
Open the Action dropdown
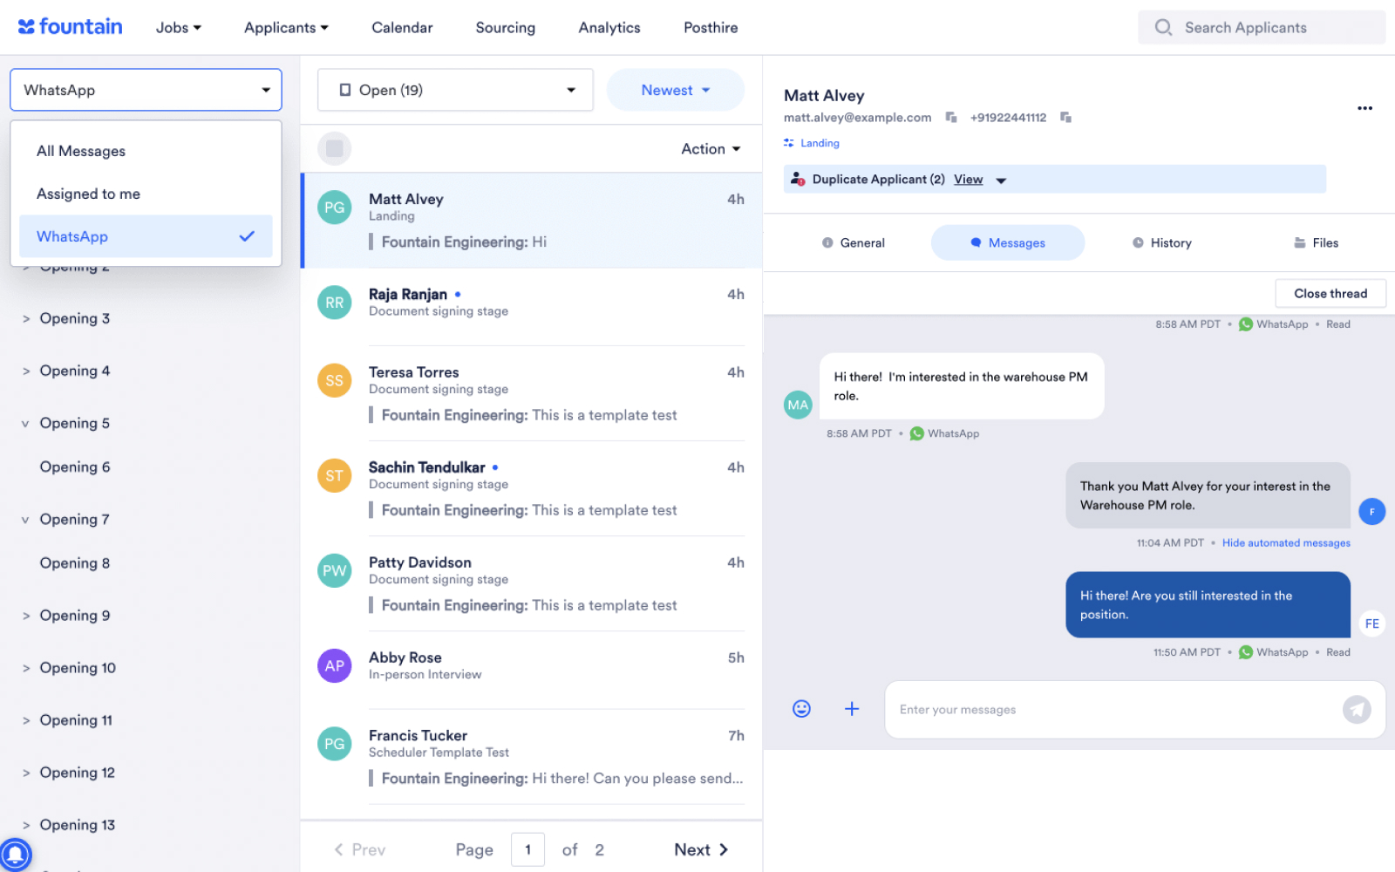pyautogui.click(x=711, y=149)
